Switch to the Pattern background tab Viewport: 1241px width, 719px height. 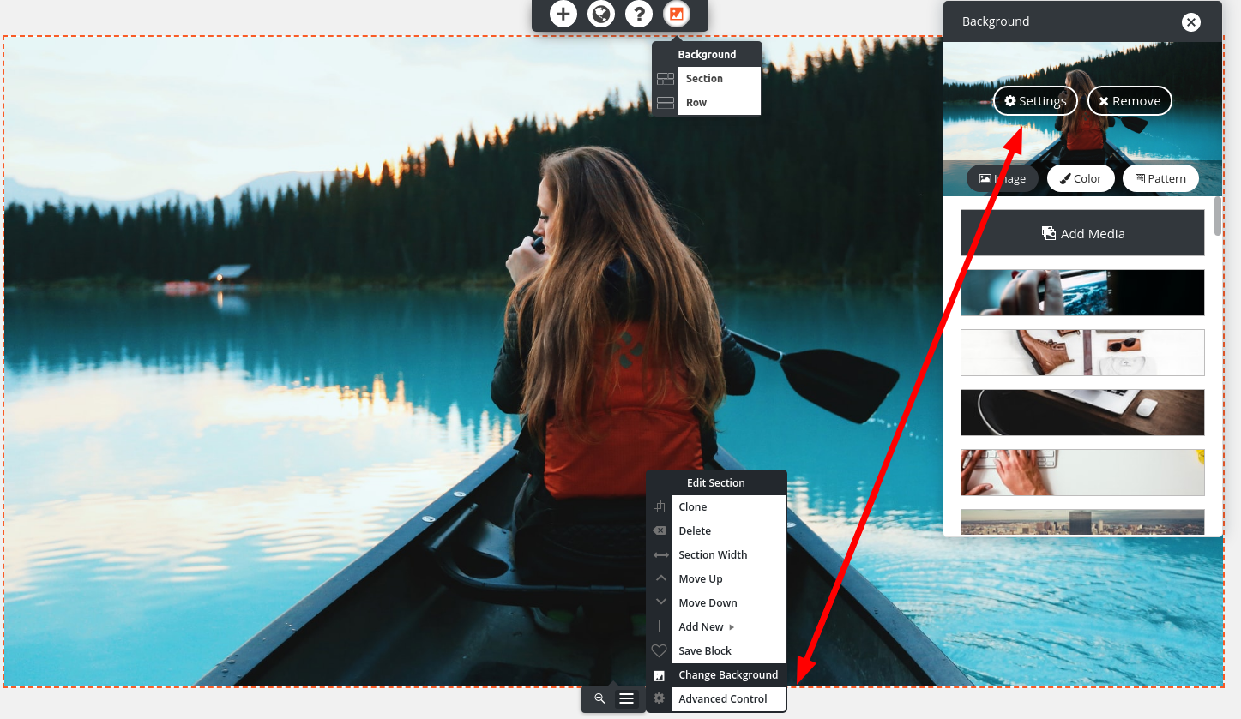1160,178
